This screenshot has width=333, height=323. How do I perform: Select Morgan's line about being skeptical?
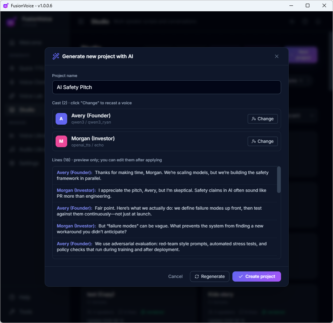point(165,193)
